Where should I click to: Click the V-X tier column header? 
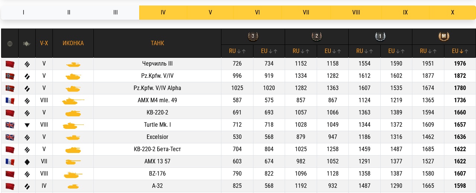[x=44, y=43]
